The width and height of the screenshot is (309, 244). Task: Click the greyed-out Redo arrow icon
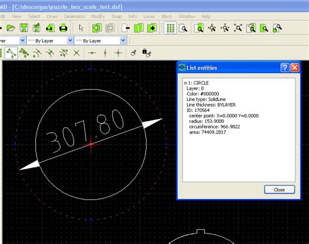[x=110, y=28]
